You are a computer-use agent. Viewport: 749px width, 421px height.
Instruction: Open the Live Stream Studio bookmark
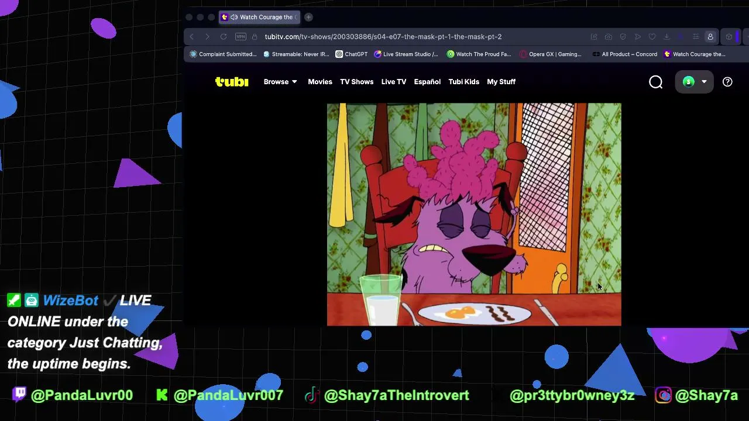[x=406, y=54]
